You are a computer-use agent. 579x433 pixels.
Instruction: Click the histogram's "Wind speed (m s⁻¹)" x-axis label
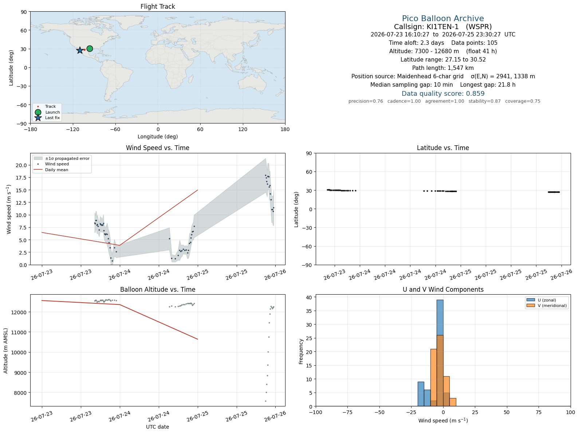[443, 421]
